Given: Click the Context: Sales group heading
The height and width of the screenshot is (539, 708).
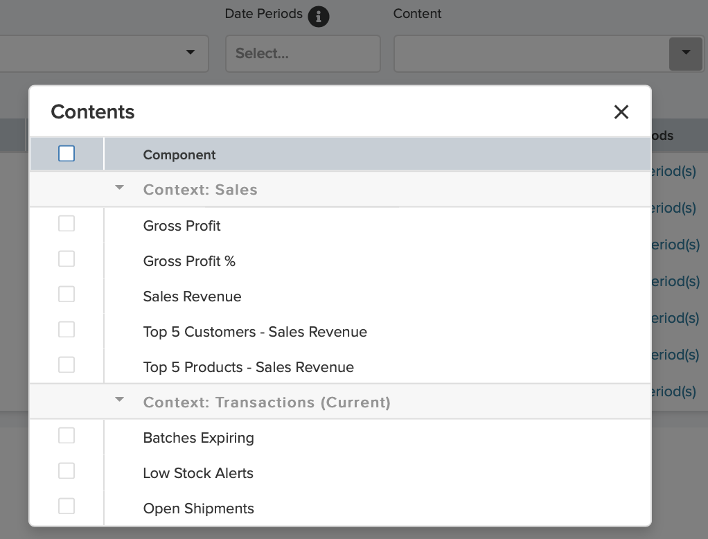Looking at the screenshot, I should tap(200, 190).
